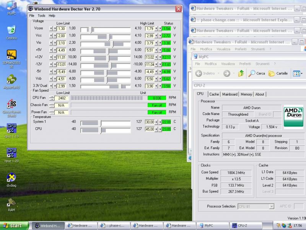Switch to the Cache tab in CPU-Z
Viewport: 306px width, 230px height.
click(x=214, y=94)
